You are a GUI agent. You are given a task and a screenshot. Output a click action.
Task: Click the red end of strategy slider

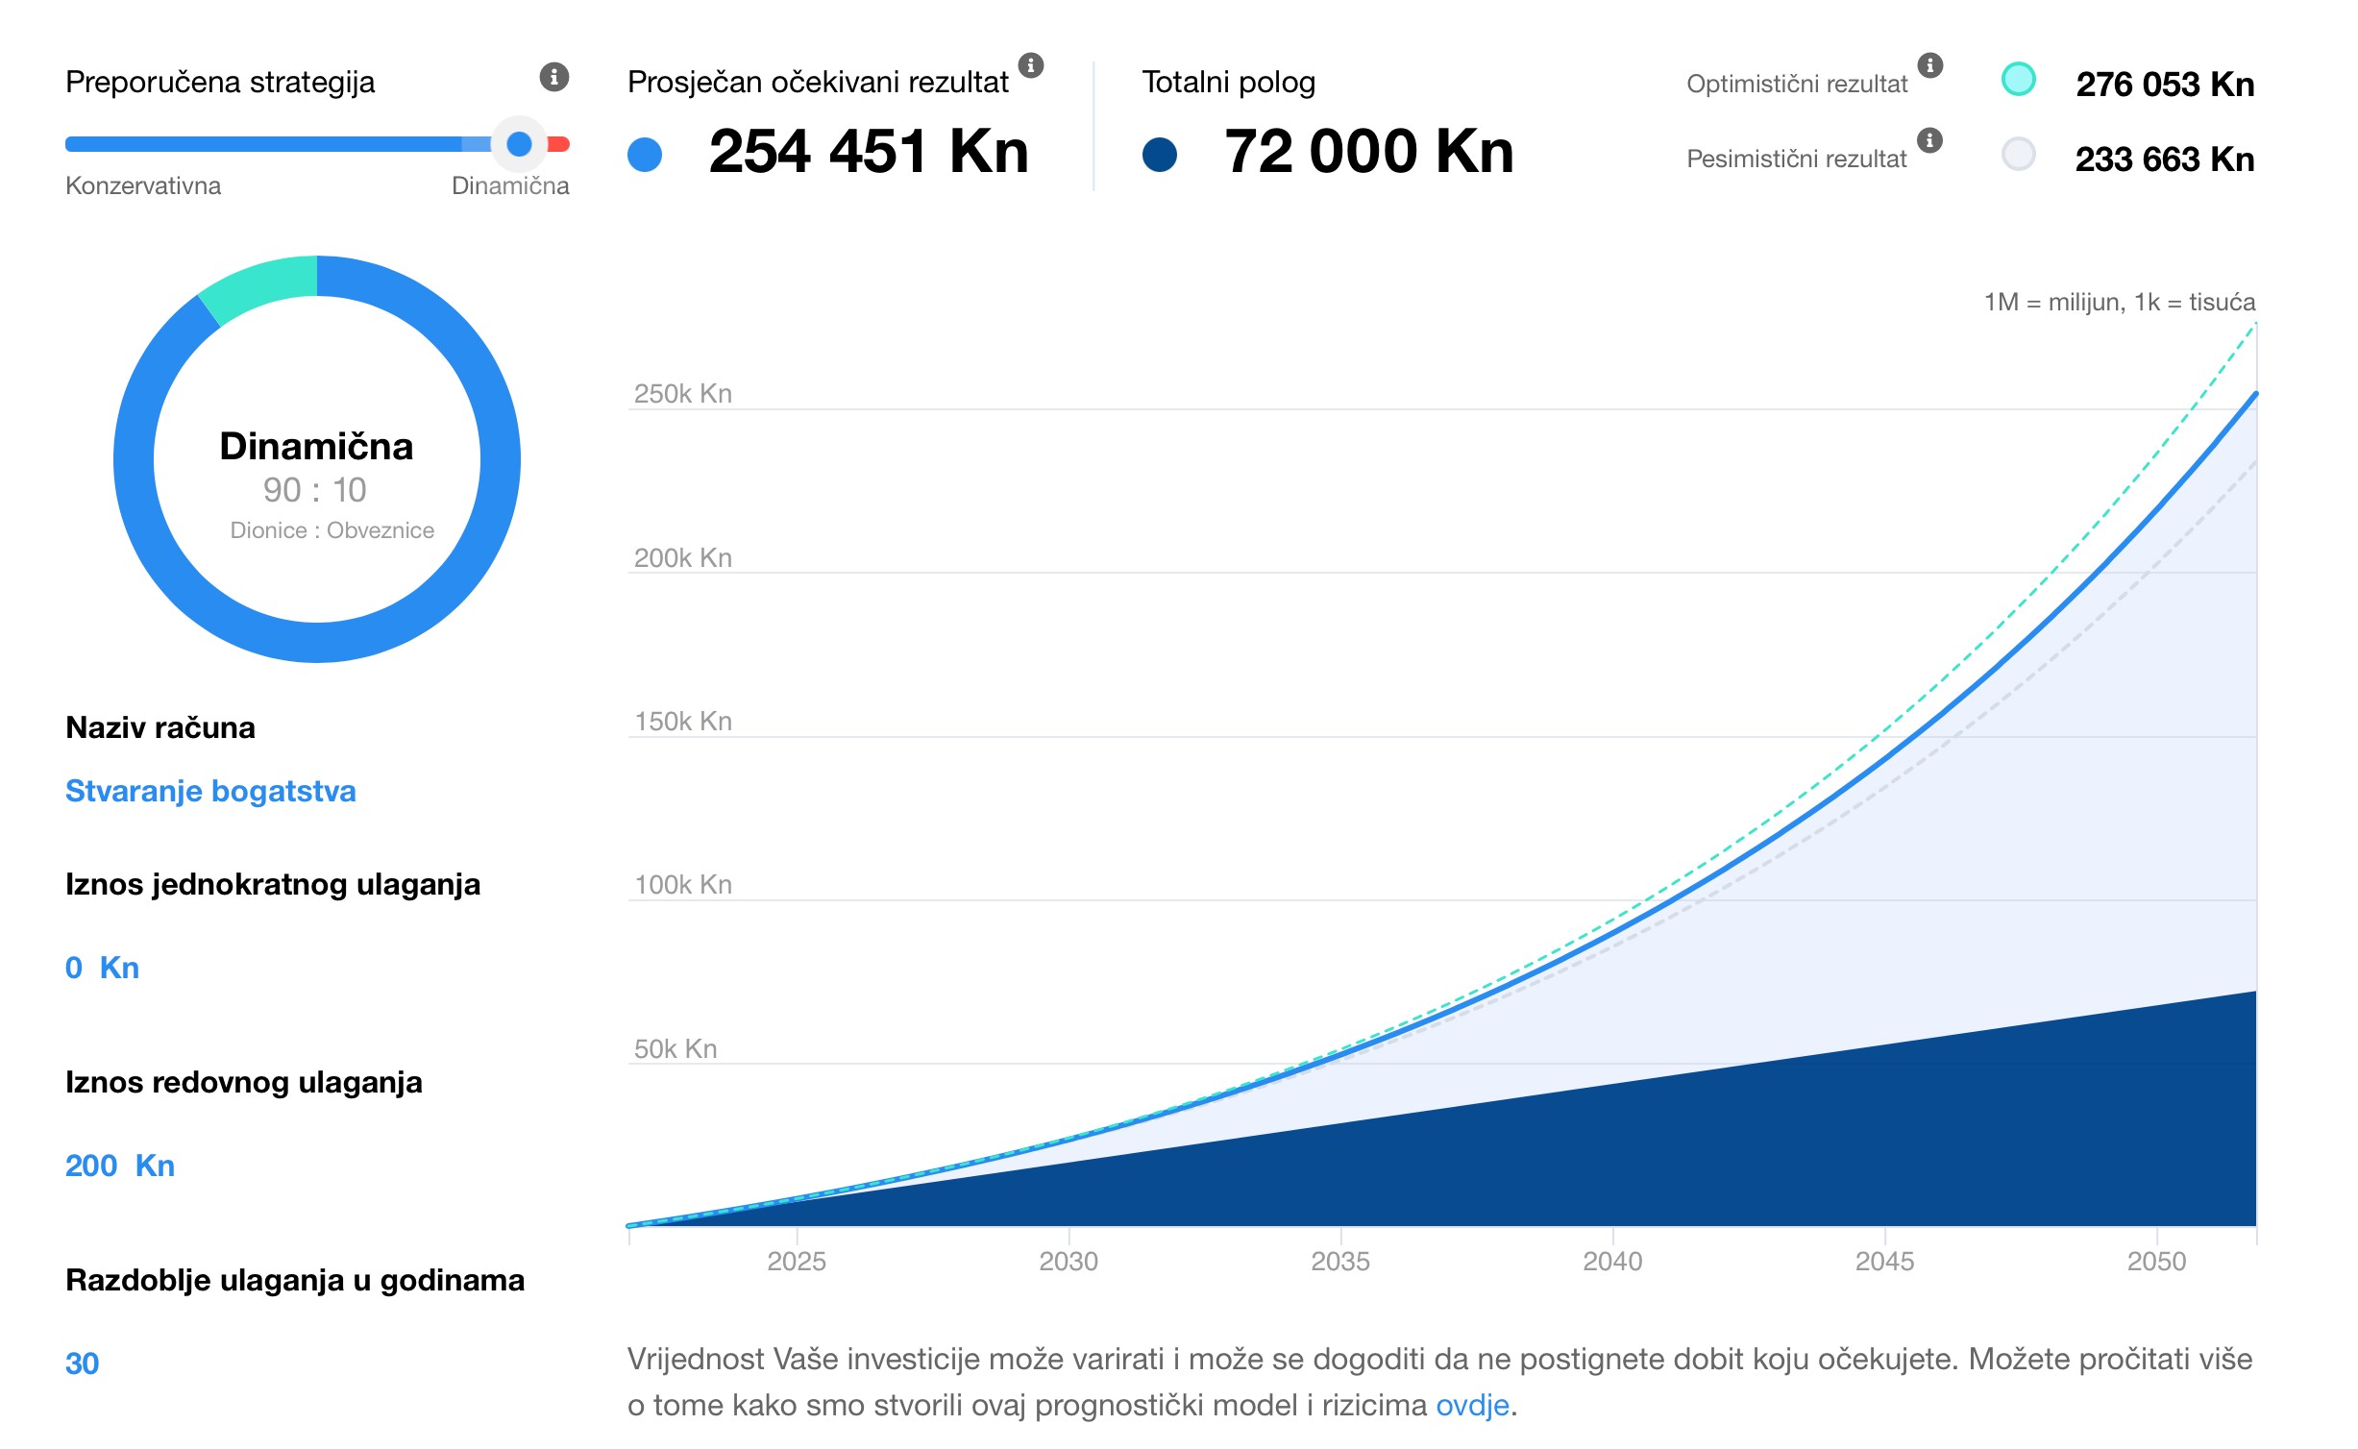(x=560, y=144)
